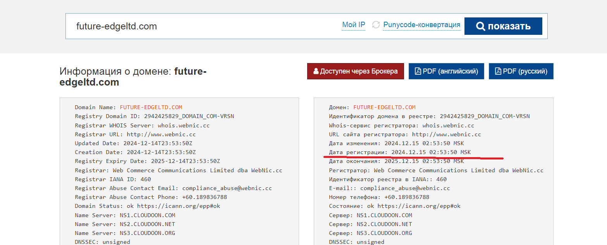Download the PDF (английский) report
Image resolution: width=607 pixels, height=245 pixels.
click(446, 71)
